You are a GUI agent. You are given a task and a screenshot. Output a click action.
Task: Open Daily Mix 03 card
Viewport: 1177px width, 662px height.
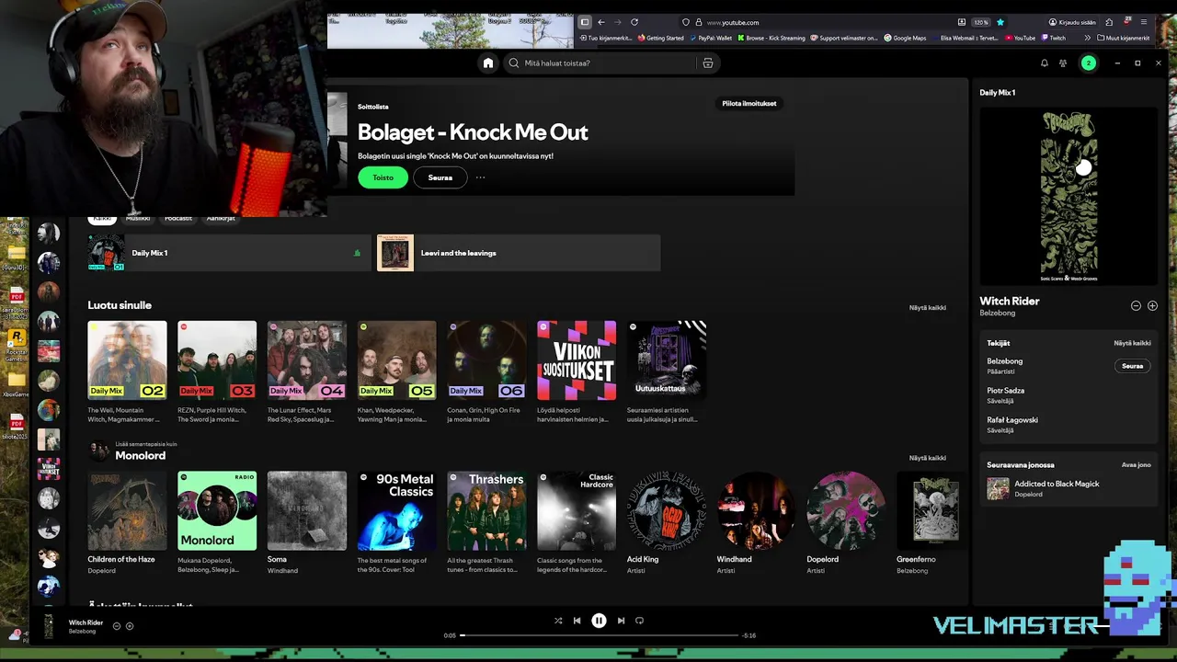click(217, 372)
